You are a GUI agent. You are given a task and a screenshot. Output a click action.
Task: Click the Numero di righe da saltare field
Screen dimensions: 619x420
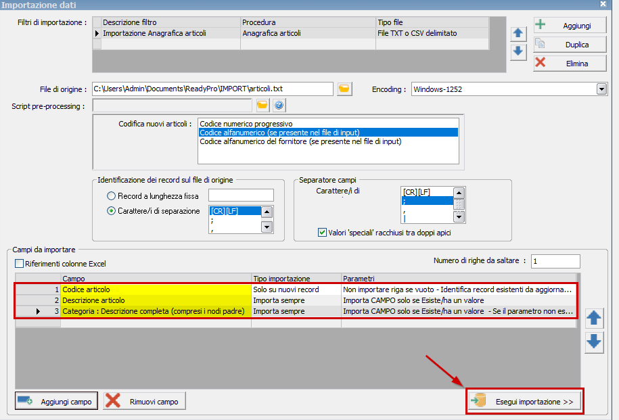(555, 261)
